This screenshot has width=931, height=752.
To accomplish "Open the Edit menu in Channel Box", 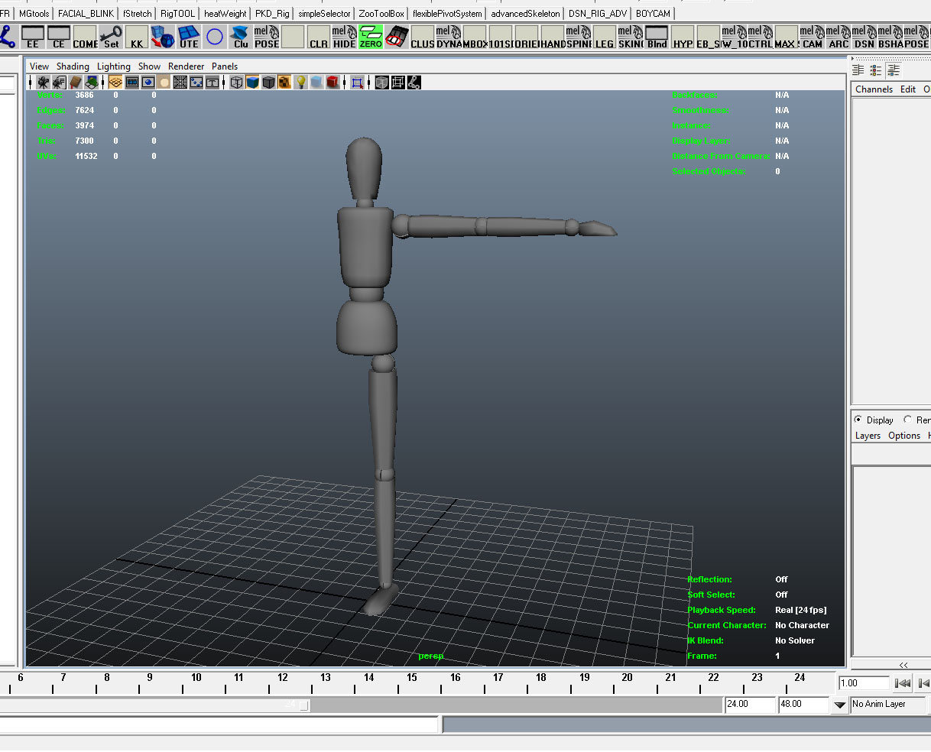I will click(x=908, y=89).
